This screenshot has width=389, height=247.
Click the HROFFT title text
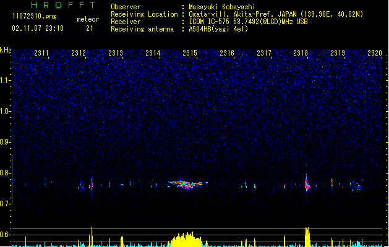click(x=64, y=5)
